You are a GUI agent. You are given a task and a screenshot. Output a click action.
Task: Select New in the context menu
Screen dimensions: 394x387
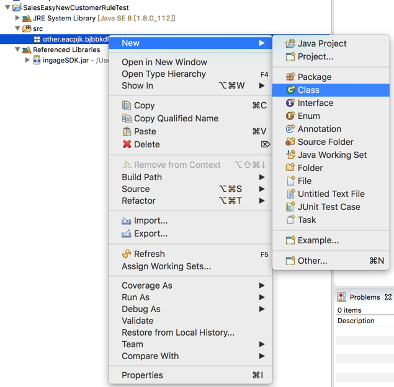(190, 43)
